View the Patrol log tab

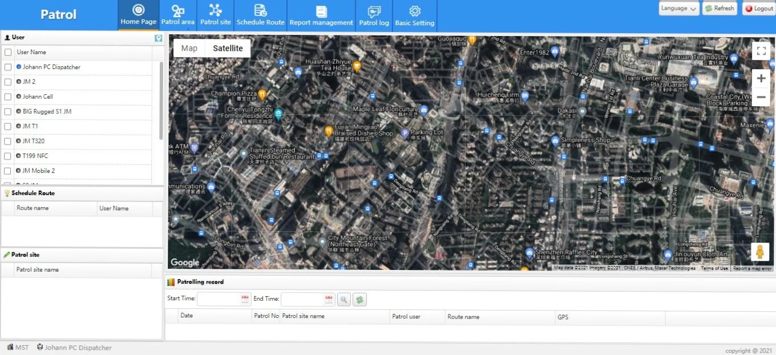pos(374,15)
